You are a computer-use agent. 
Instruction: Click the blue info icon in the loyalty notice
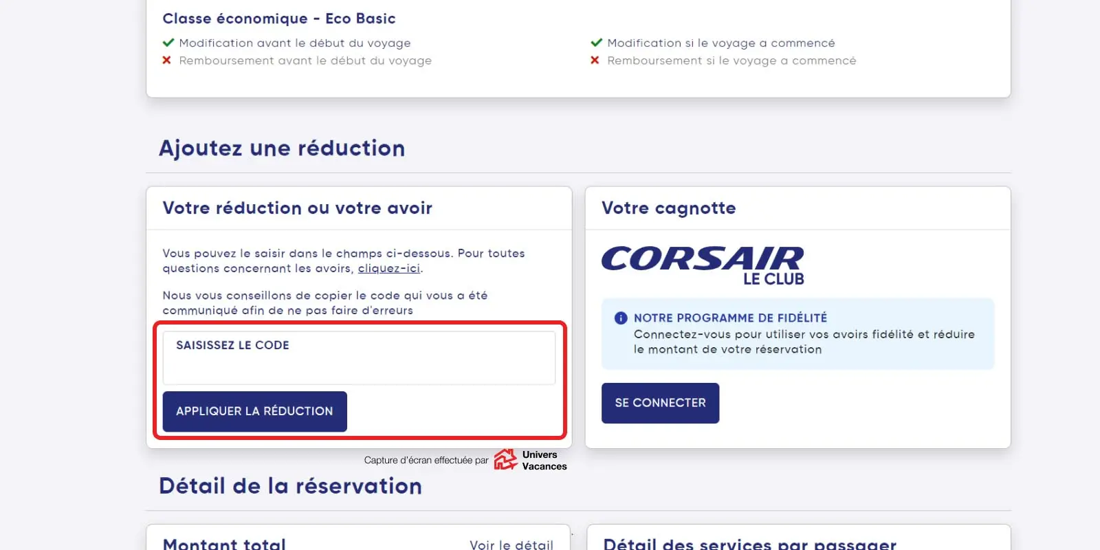pyautogui.click(x=621, y=318)
